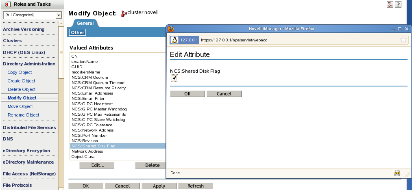Select the plain Network Address attribute row
412x190 pixels.
(118, 151)
